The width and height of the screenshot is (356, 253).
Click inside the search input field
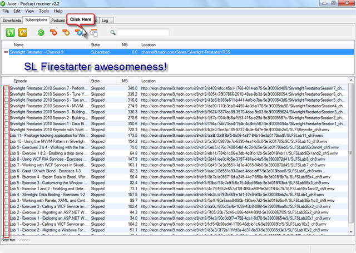tap(143, 33)
